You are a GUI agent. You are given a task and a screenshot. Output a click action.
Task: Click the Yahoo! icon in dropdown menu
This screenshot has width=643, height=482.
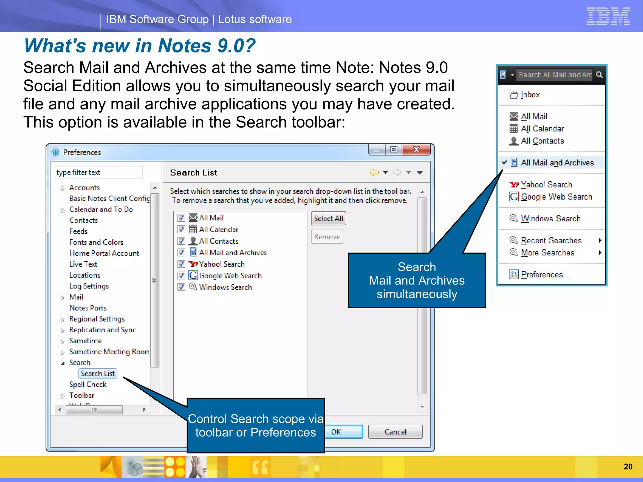click(514, 185)
